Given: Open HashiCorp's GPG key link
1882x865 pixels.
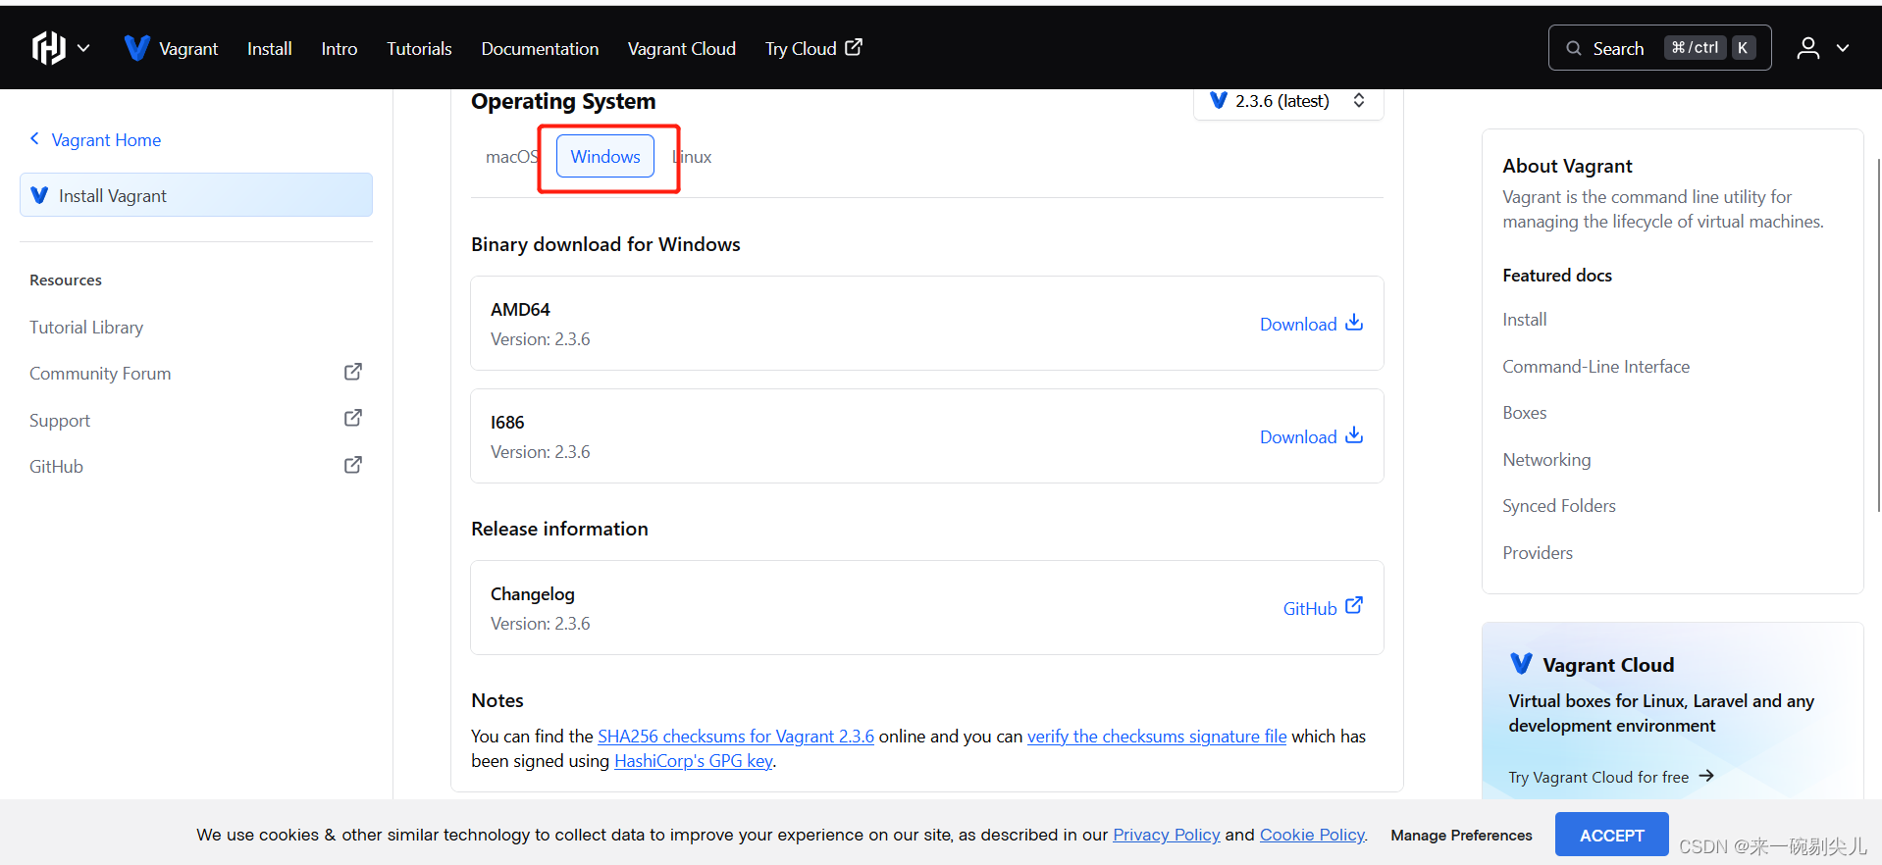Looking at the screenshot, I should coord(694,760).
